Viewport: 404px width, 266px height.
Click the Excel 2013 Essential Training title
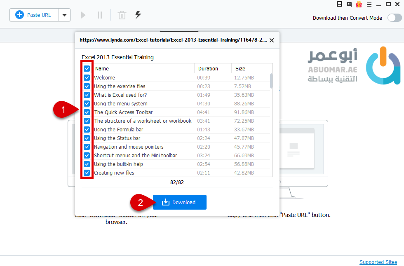pos(117,57)
